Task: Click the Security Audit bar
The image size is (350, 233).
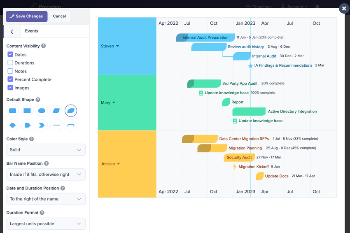Action: click(239, 157)
